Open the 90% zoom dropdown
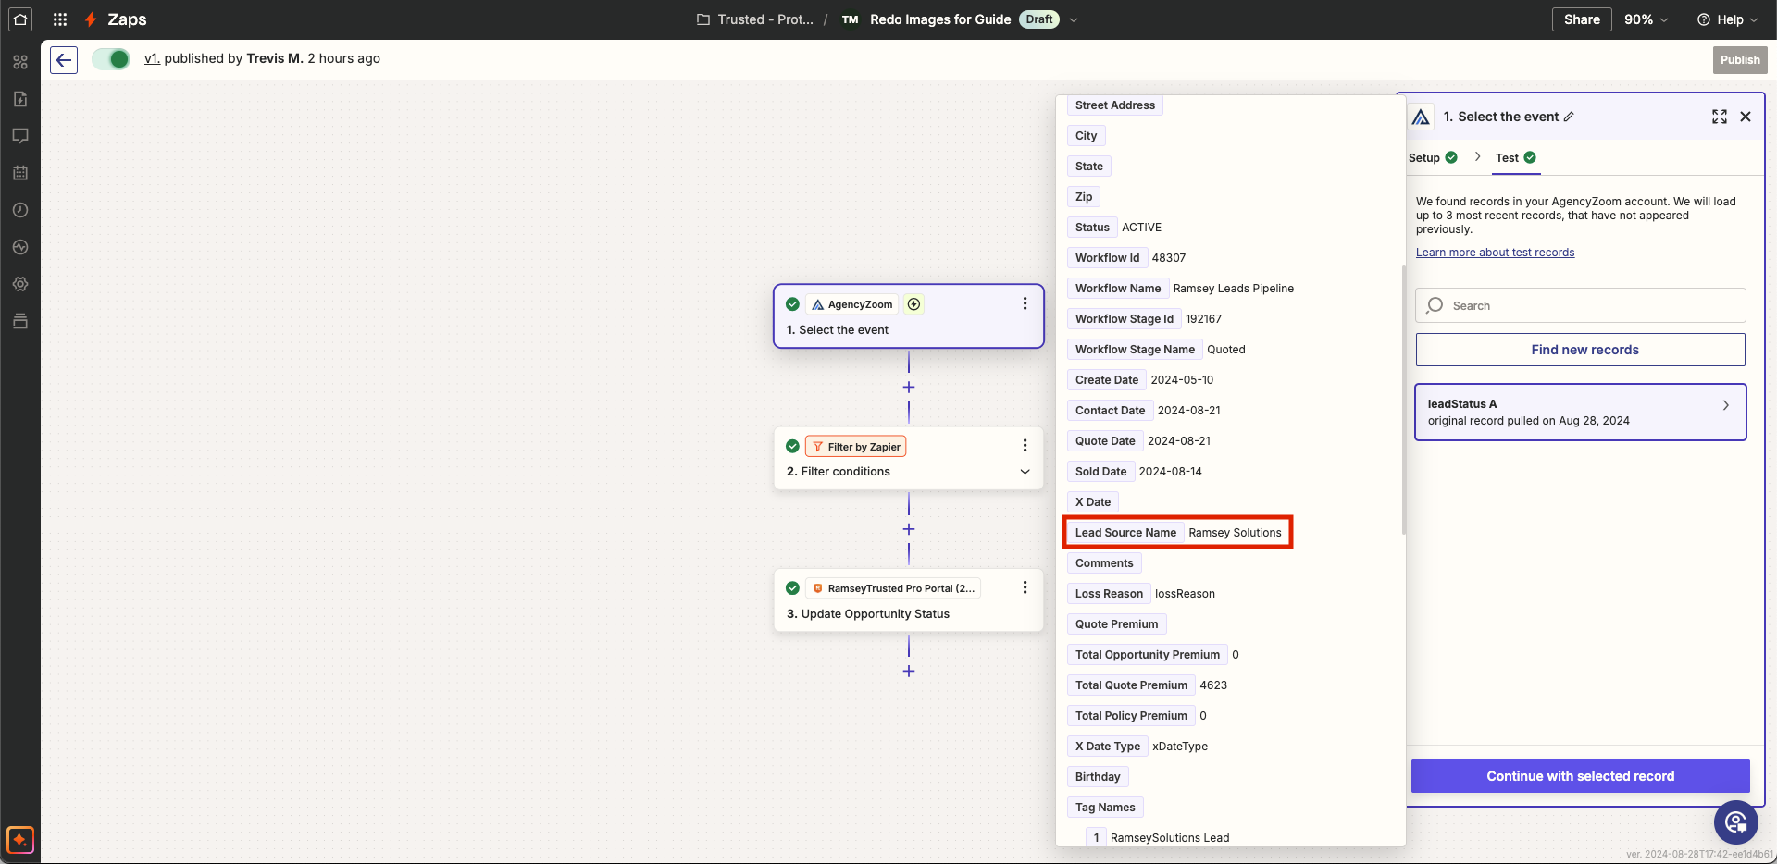Image resolution: width=1777 pixels, height=864 pixels. (x=1647, y=19)
